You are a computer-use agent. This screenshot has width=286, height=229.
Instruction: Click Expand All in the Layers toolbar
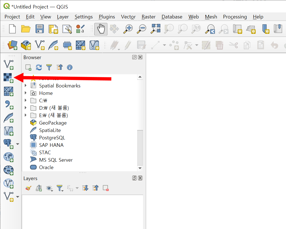[x=85, y=188]
